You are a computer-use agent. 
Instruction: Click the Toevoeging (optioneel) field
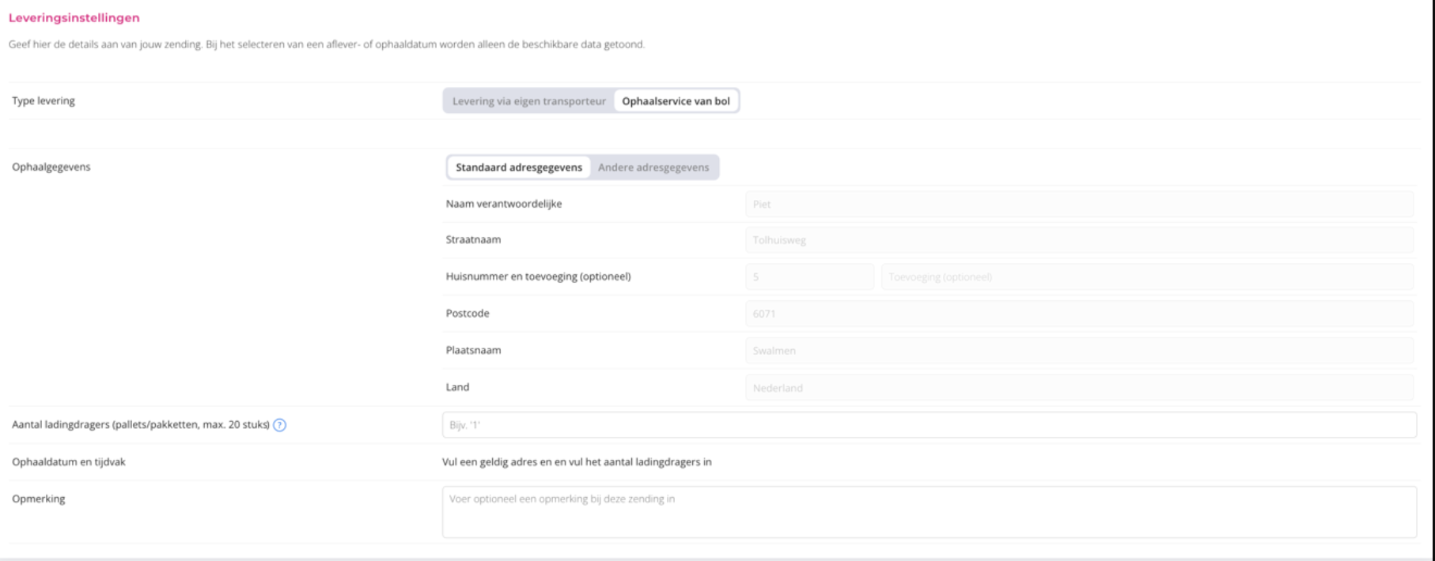coord(1146,277)
